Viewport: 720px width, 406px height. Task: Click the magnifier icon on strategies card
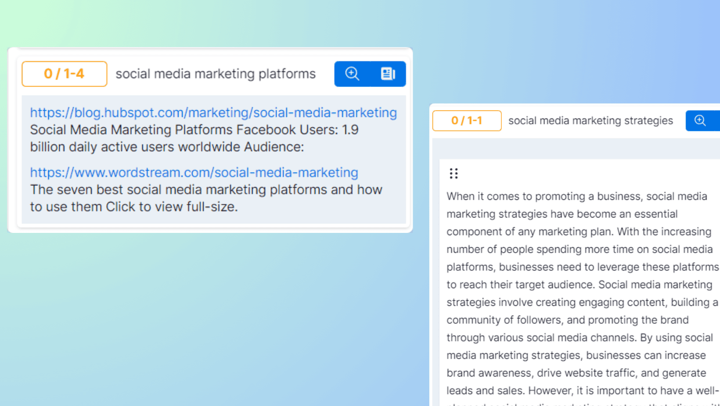(x=700, y=120)
